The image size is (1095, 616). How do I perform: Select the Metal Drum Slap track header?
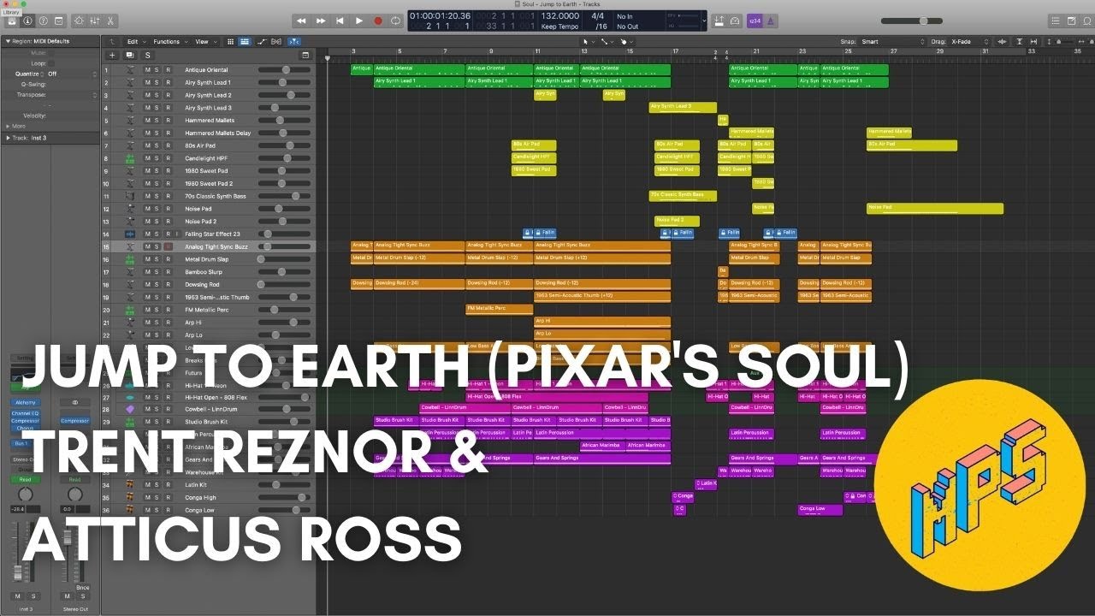click(208, 259)
